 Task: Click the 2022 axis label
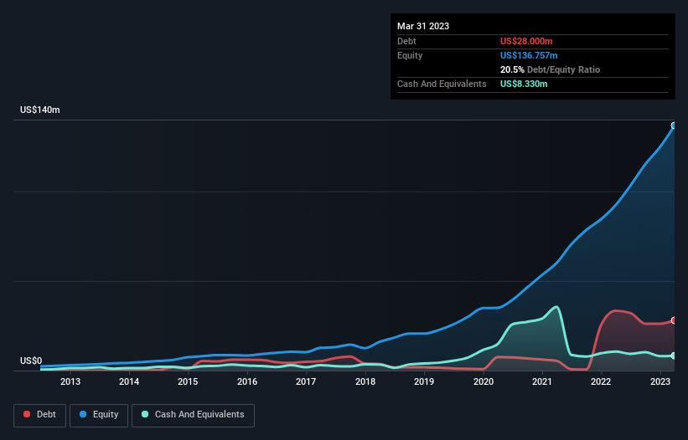click(x=601, y=381)
